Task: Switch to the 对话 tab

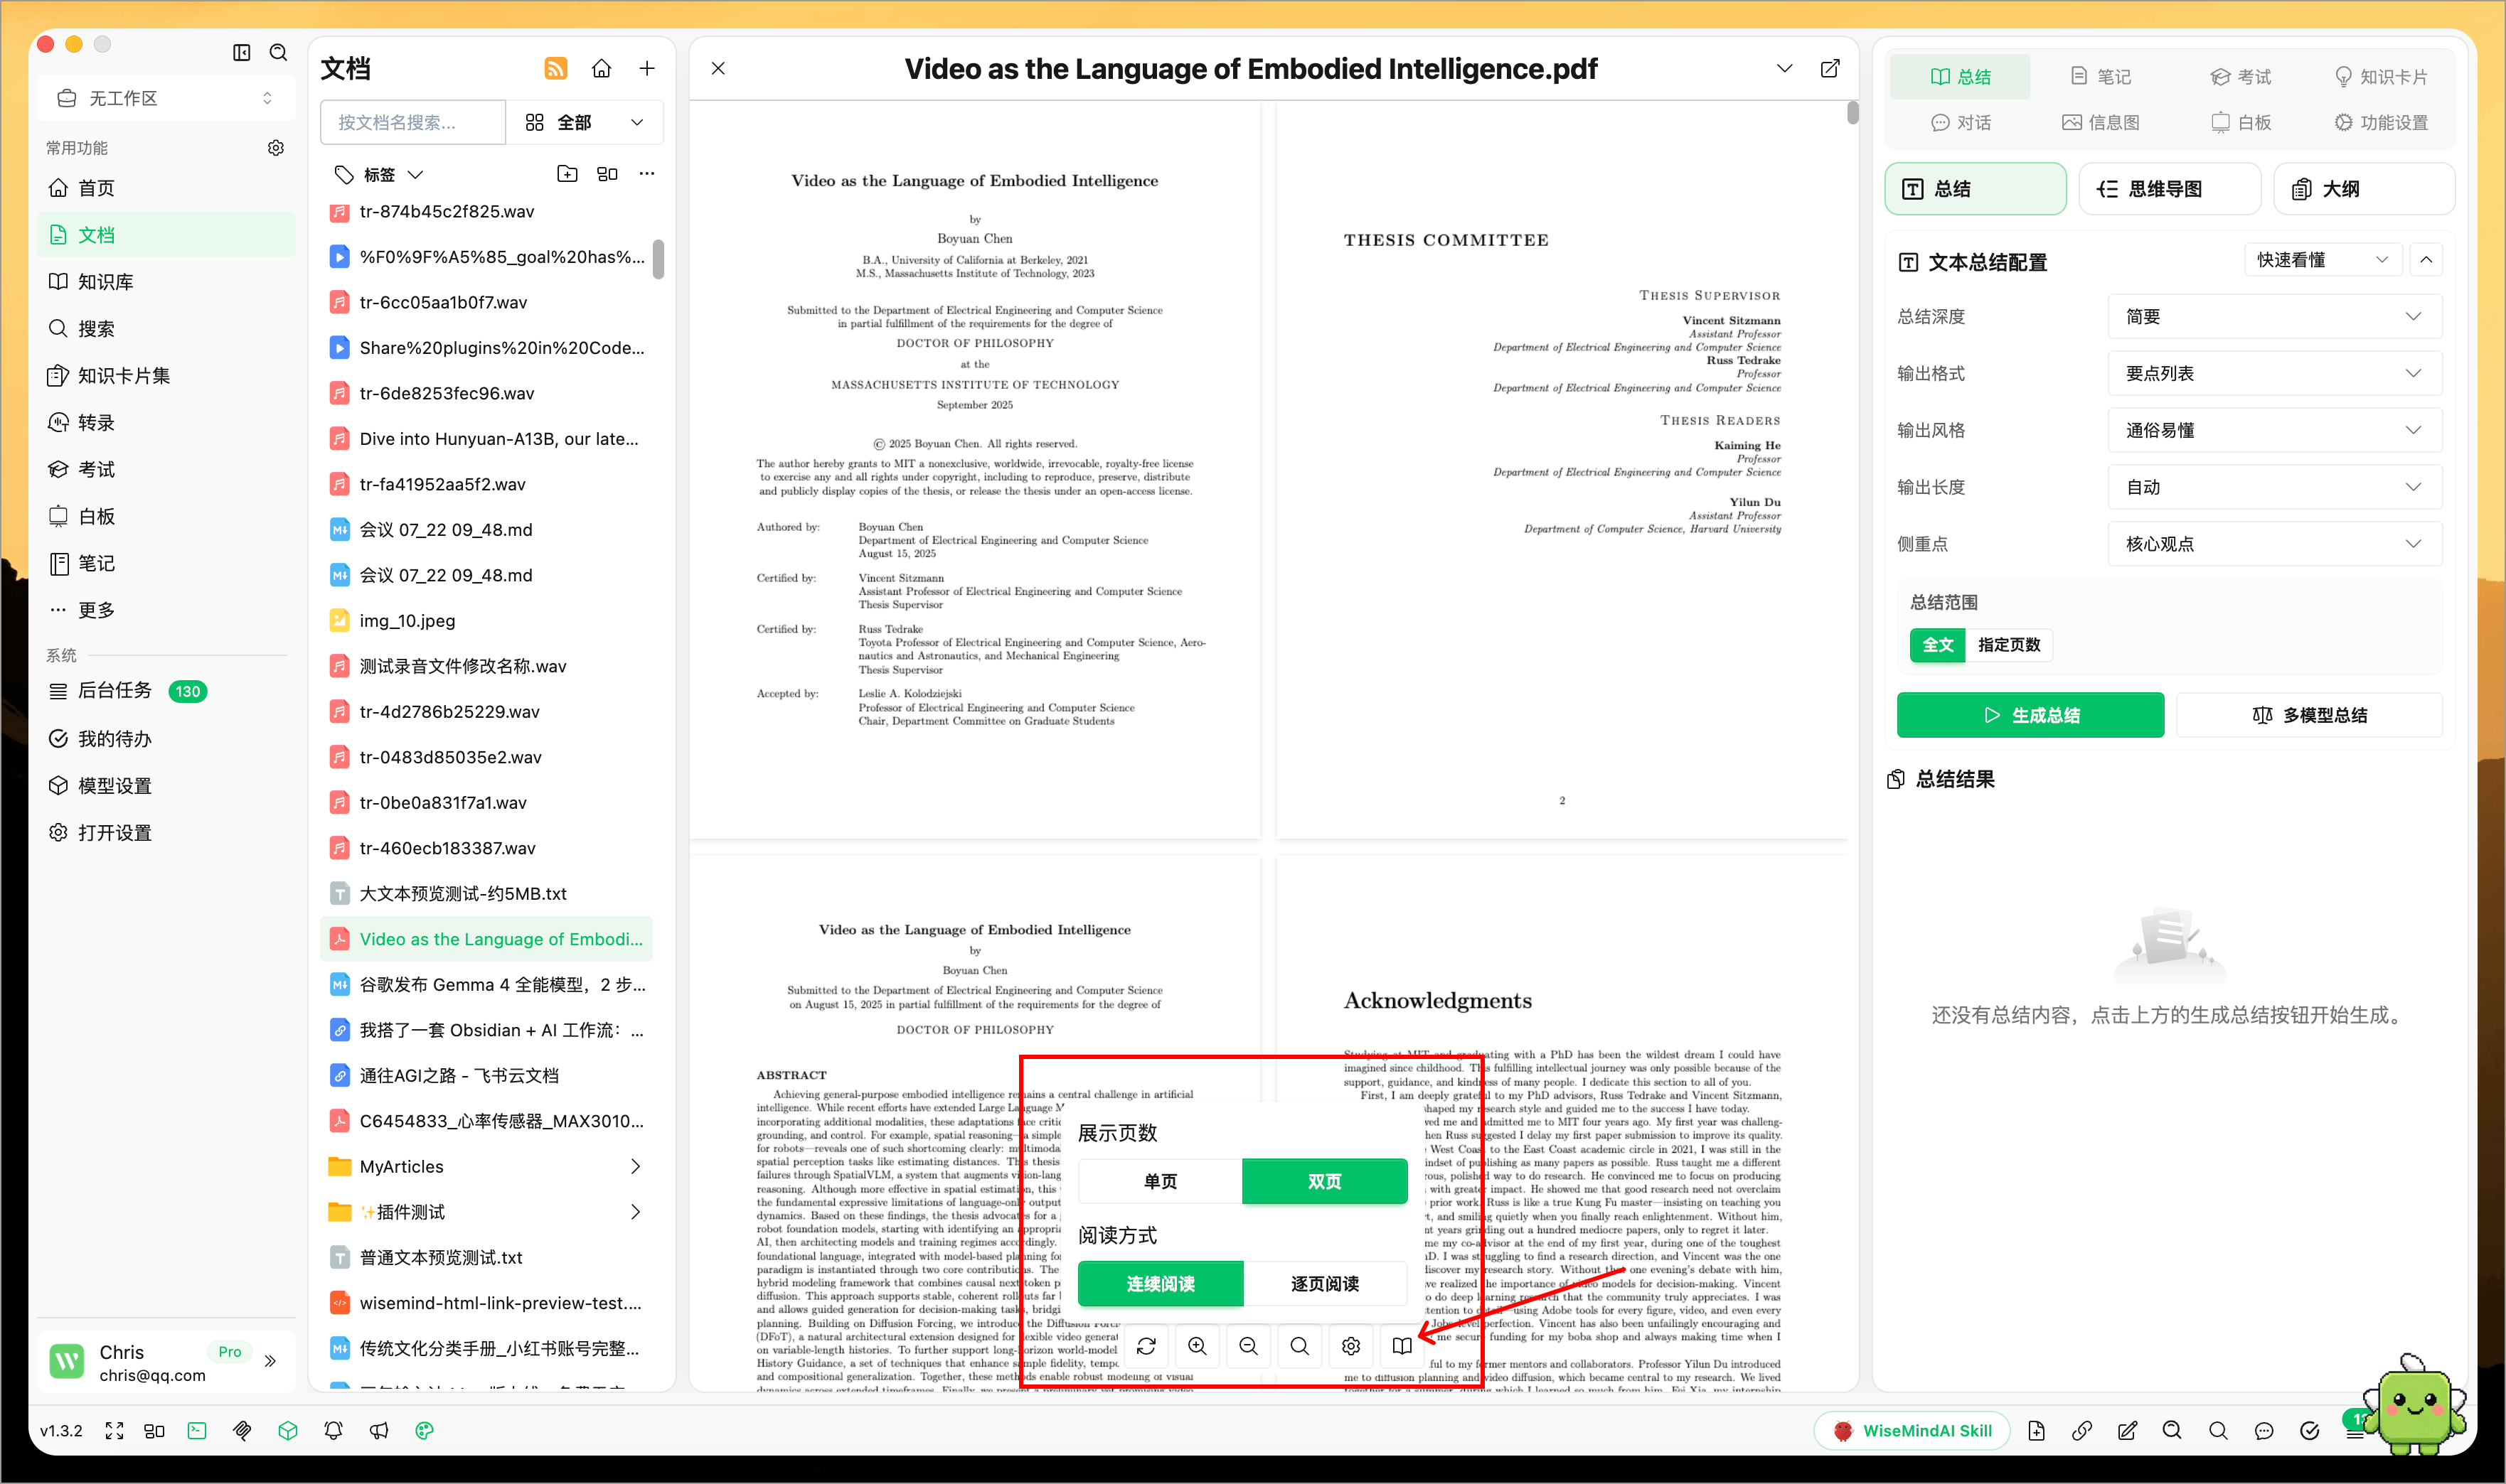Action: (x=1960, y=123)
